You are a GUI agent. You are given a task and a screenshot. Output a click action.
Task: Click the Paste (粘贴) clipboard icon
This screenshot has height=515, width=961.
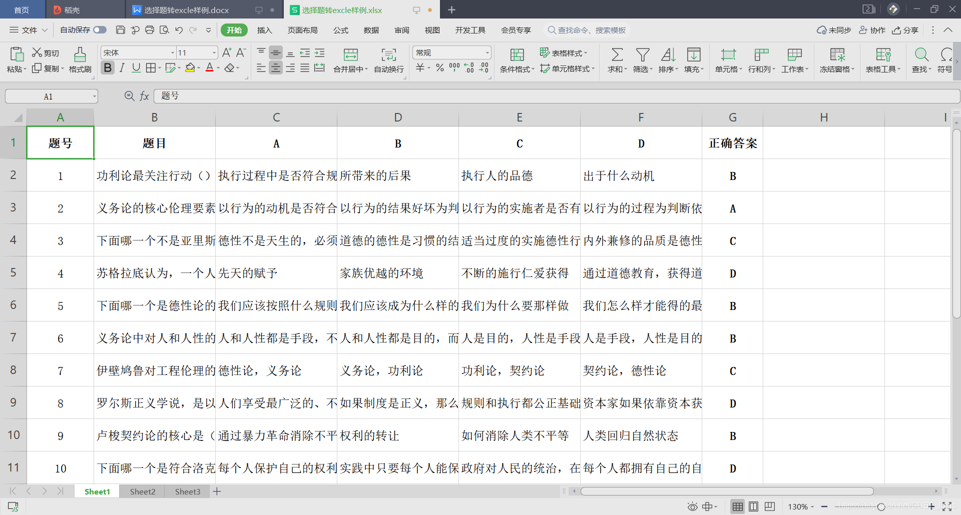coord(17,54)
